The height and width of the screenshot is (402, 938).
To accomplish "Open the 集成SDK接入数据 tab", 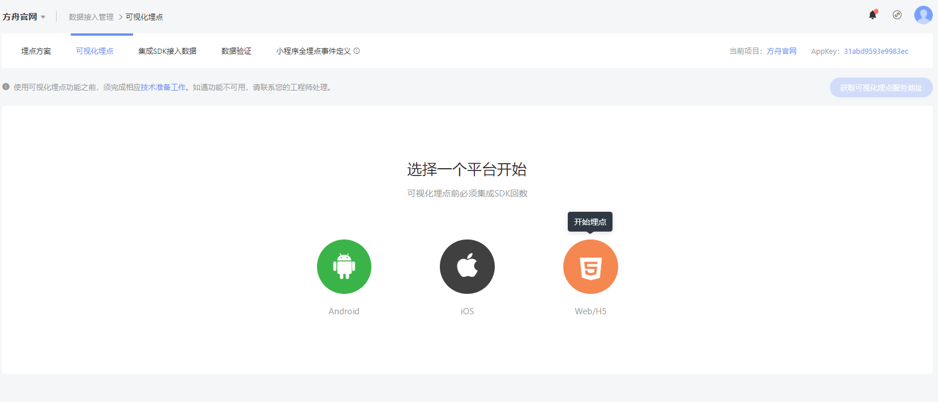I will pyautogui.click(x=168, y=51).
